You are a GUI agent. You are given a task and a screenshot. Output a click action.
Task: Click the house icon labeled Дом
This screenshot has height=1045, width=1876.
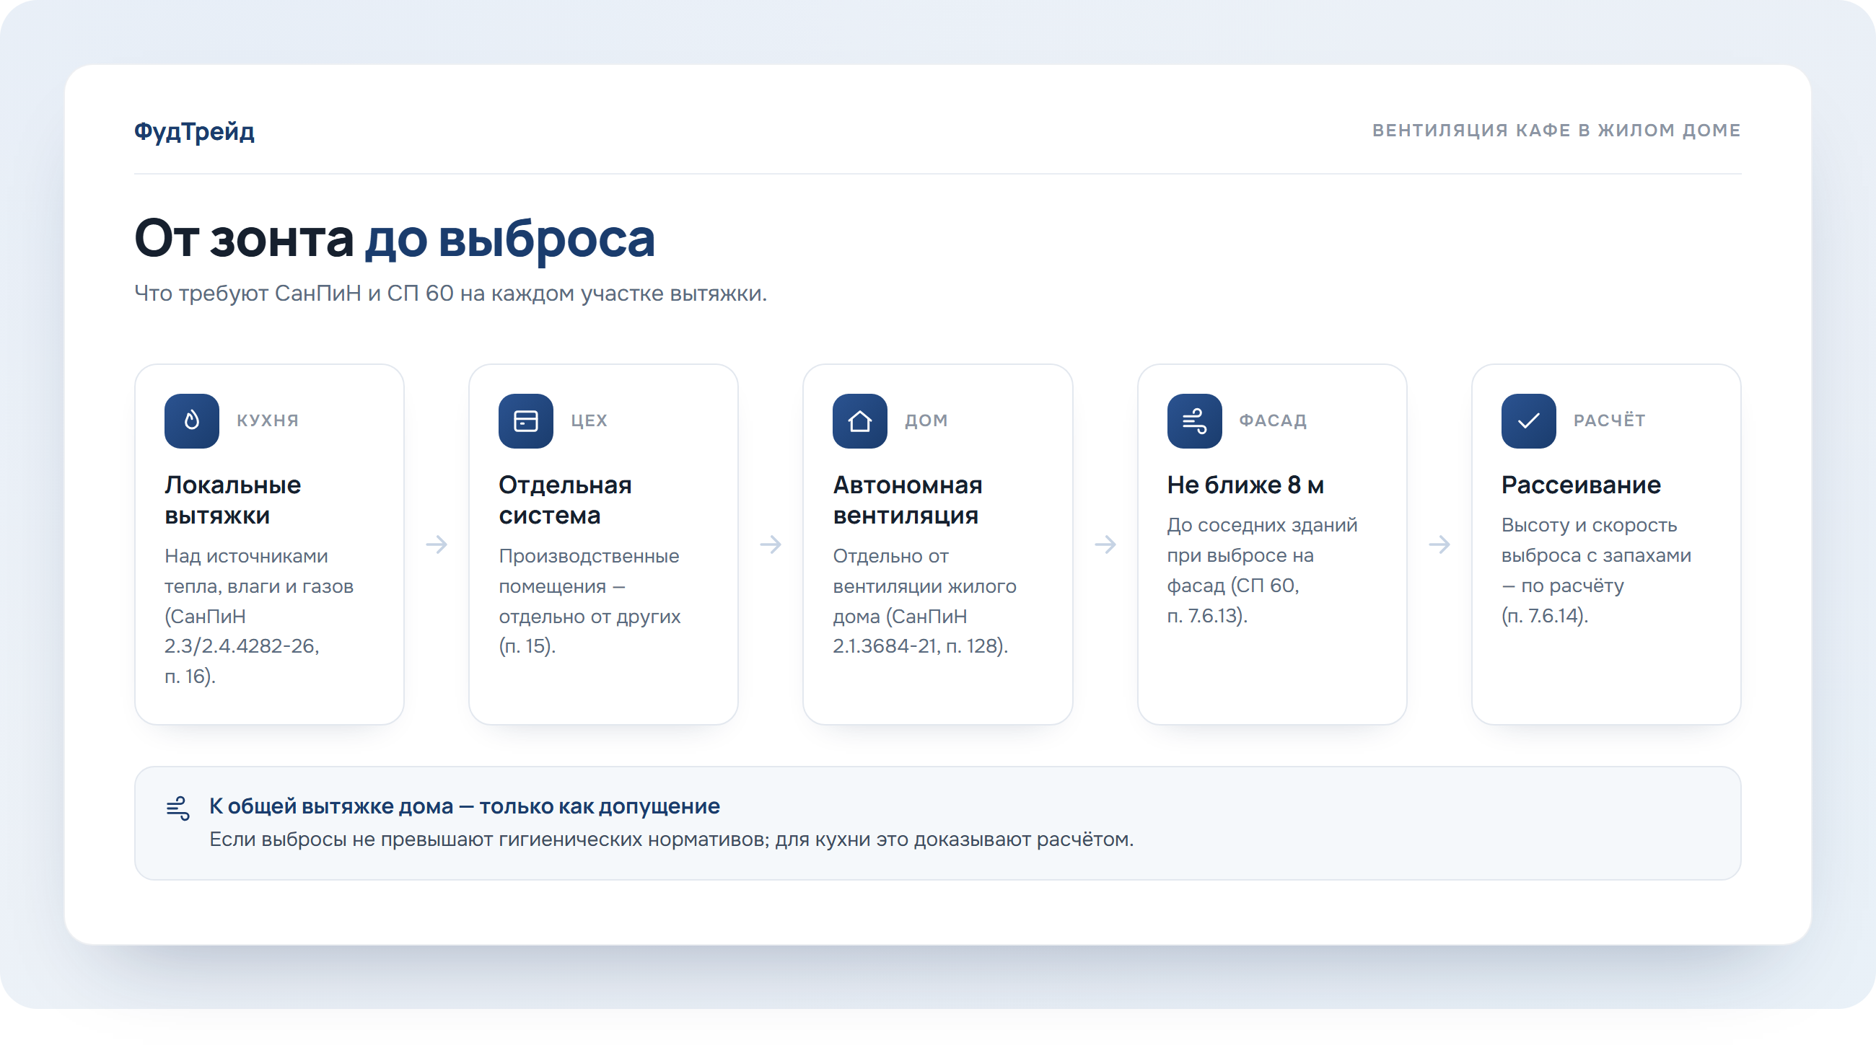(860, 420)
